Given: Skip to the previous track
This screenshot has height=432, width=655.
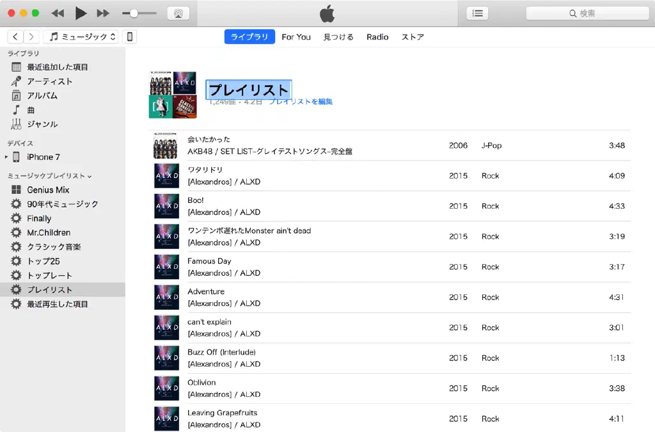Looking at the screenshot, I should pyautogui.click(x=58, y=13).
